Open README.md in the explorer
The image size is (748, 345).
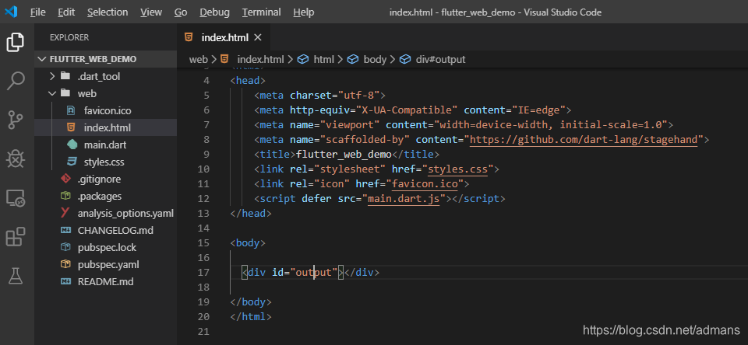pyautogui.click(x=105, y=282)
